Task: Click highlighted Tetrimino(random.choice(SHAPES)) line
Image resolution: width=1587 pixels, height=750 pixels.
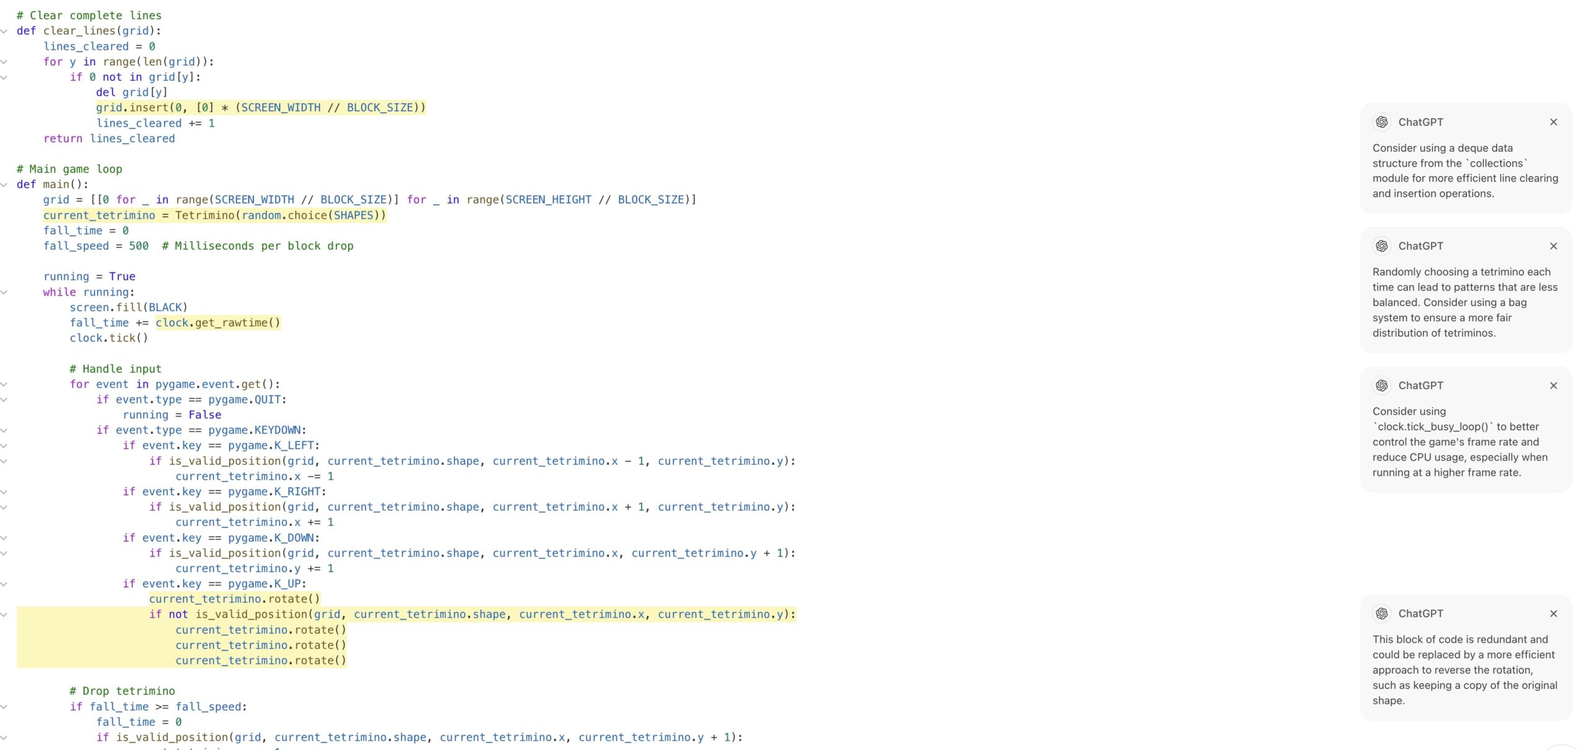Action: (x=214, y=215)
